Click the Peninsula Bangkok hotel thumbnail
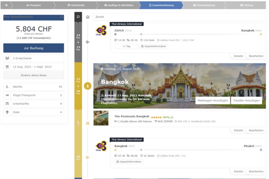Image resolution: width=269 pixels, height=179 pixels. click(x=101, y=118)
